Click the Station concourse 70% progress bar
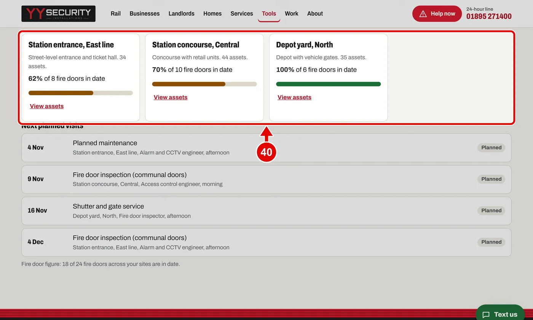This screenshot has height=320, width=533. click(204, 84)
